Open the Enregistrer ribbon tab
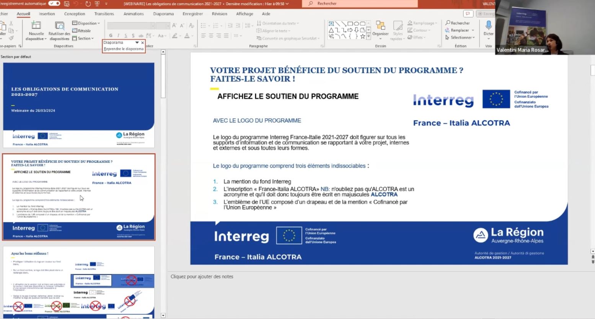Screen dimensions: 595x319 click(x=193, y=14)
